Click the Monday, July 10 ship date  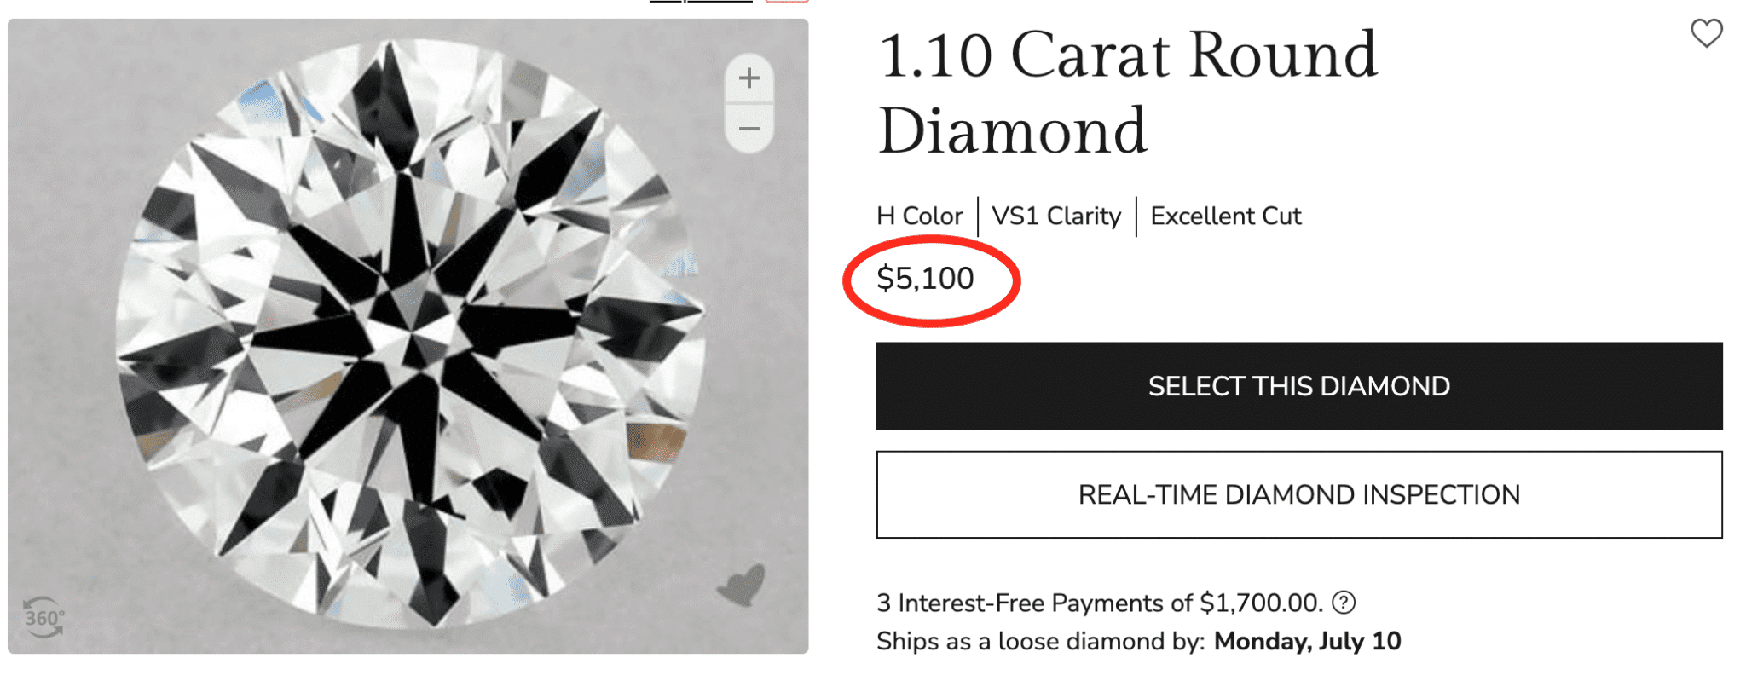point(1307,641)
